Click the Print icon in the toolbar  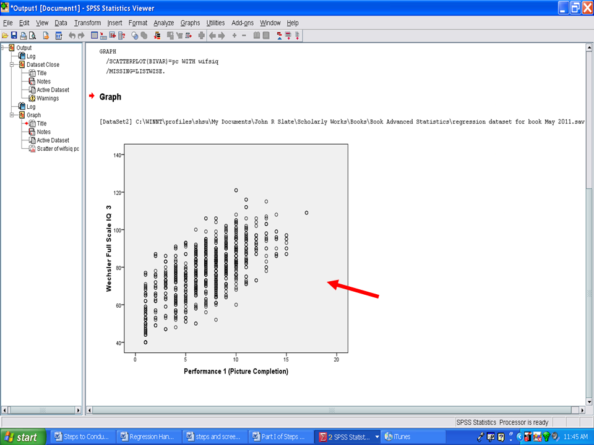click(x=23, y=36)
